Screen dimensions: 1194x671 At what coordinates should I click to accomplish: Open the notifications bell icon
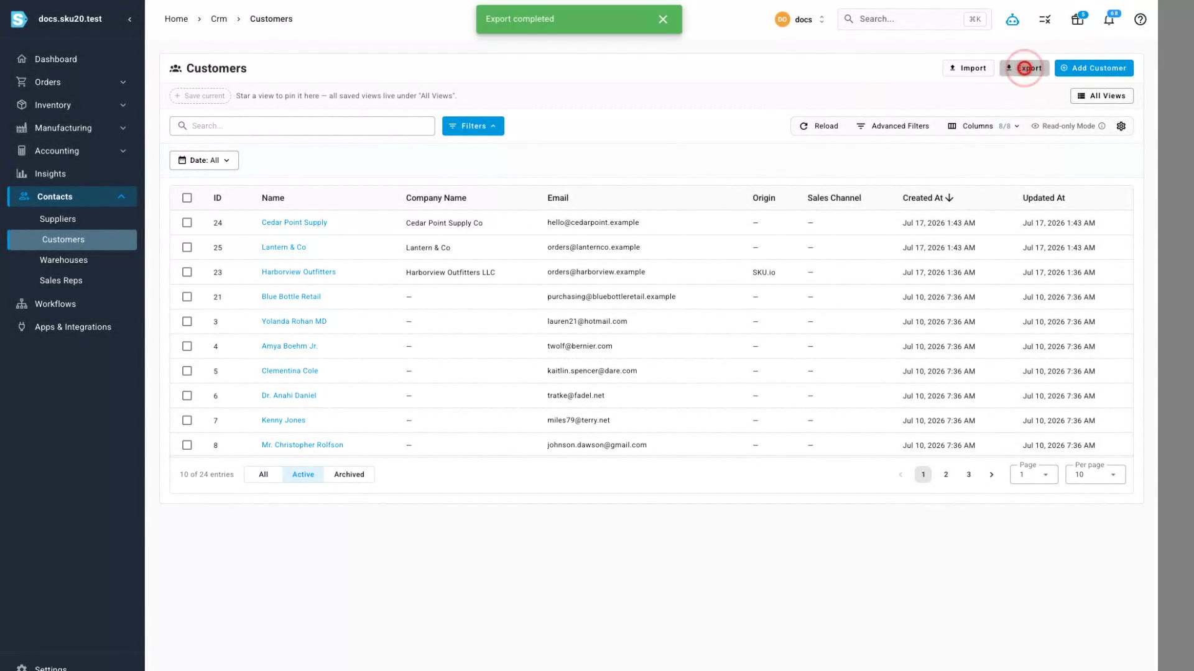1109,19
